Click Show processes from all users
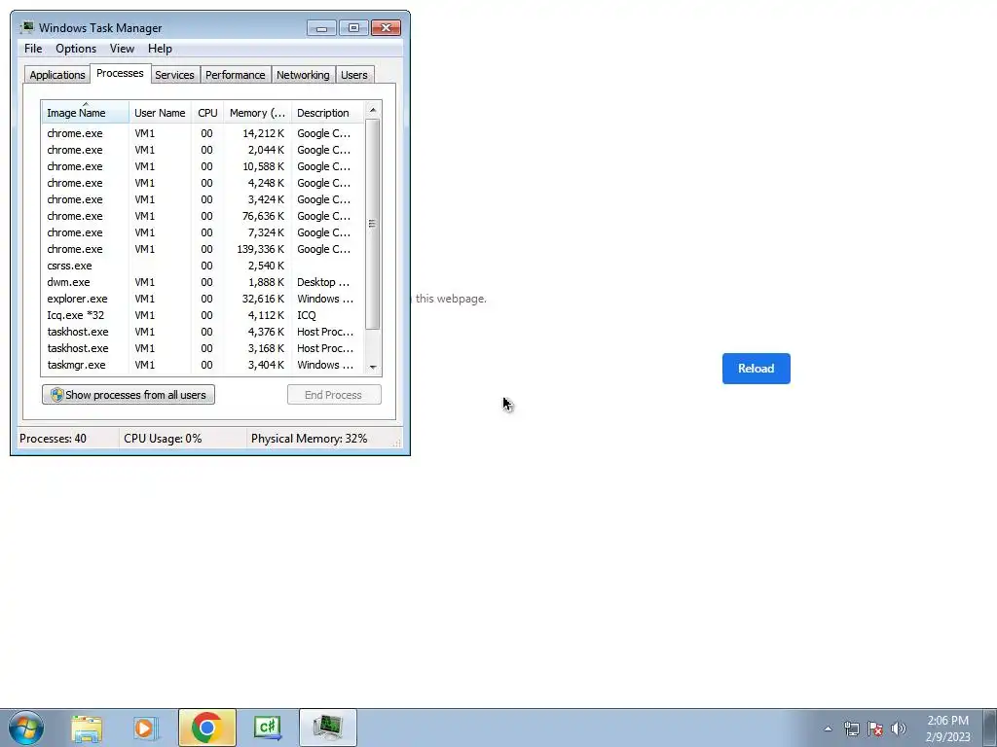Viewport: 997px width, 747px height. point(129,395)
